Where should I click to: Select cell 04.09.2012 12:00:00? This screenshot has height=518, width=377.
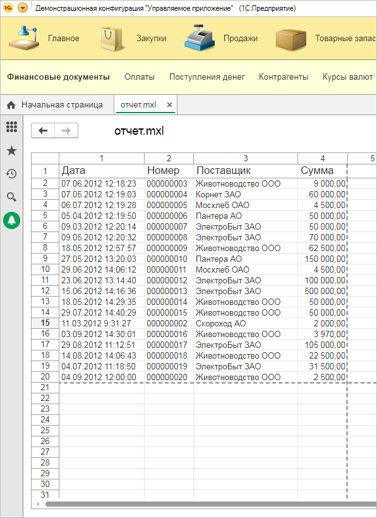tap(102, 377)
